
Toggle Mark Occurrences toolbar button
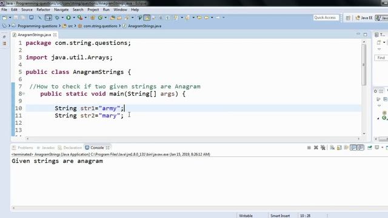(147, 18)
